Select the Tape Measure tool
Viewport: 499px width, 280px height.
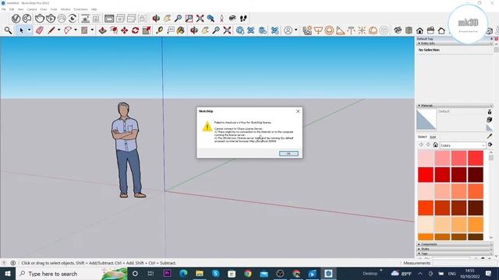159,30
